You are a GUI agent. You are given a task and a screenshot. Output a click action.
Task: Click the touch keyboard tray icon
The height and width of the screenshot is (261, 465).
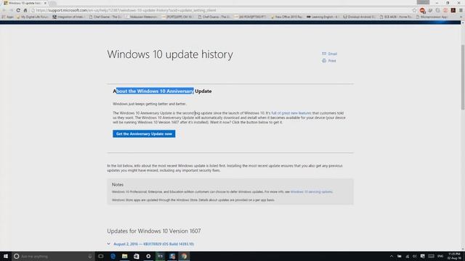[431, 256]
